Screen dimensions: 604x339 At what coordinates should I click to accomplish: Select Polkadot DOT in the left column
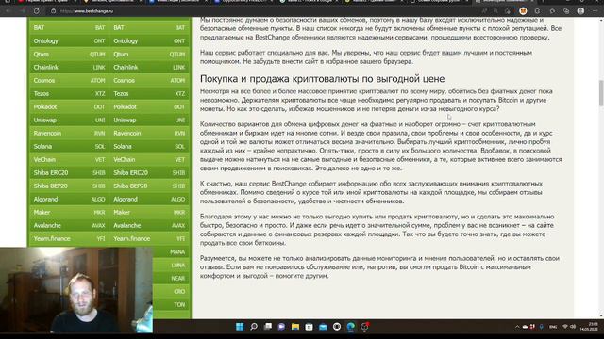coord(69,106)
